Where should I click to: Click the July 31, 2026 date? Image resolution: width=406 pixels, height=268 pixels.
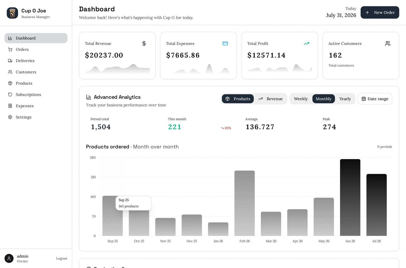pyautogui.click(x=341, y=15)
